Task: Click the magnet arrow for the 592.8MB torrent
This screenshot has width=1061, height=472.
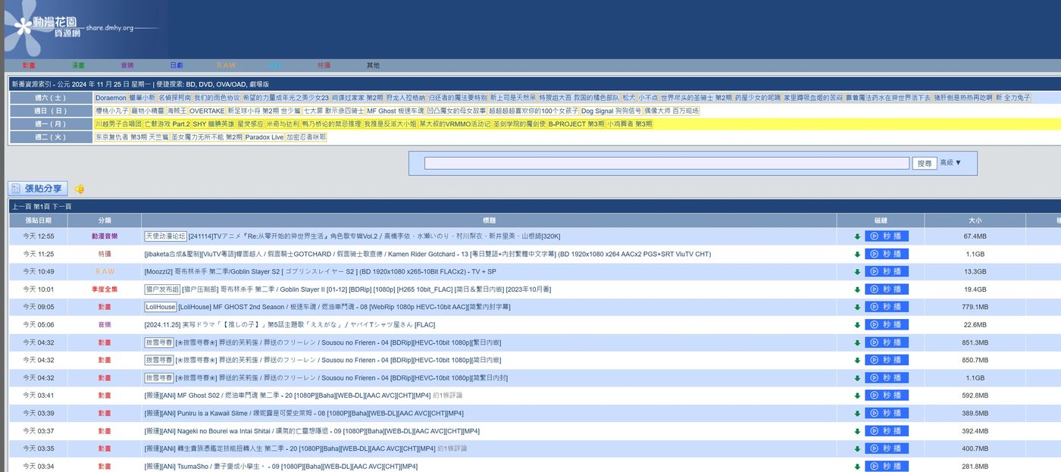Action: pos(857,395)
